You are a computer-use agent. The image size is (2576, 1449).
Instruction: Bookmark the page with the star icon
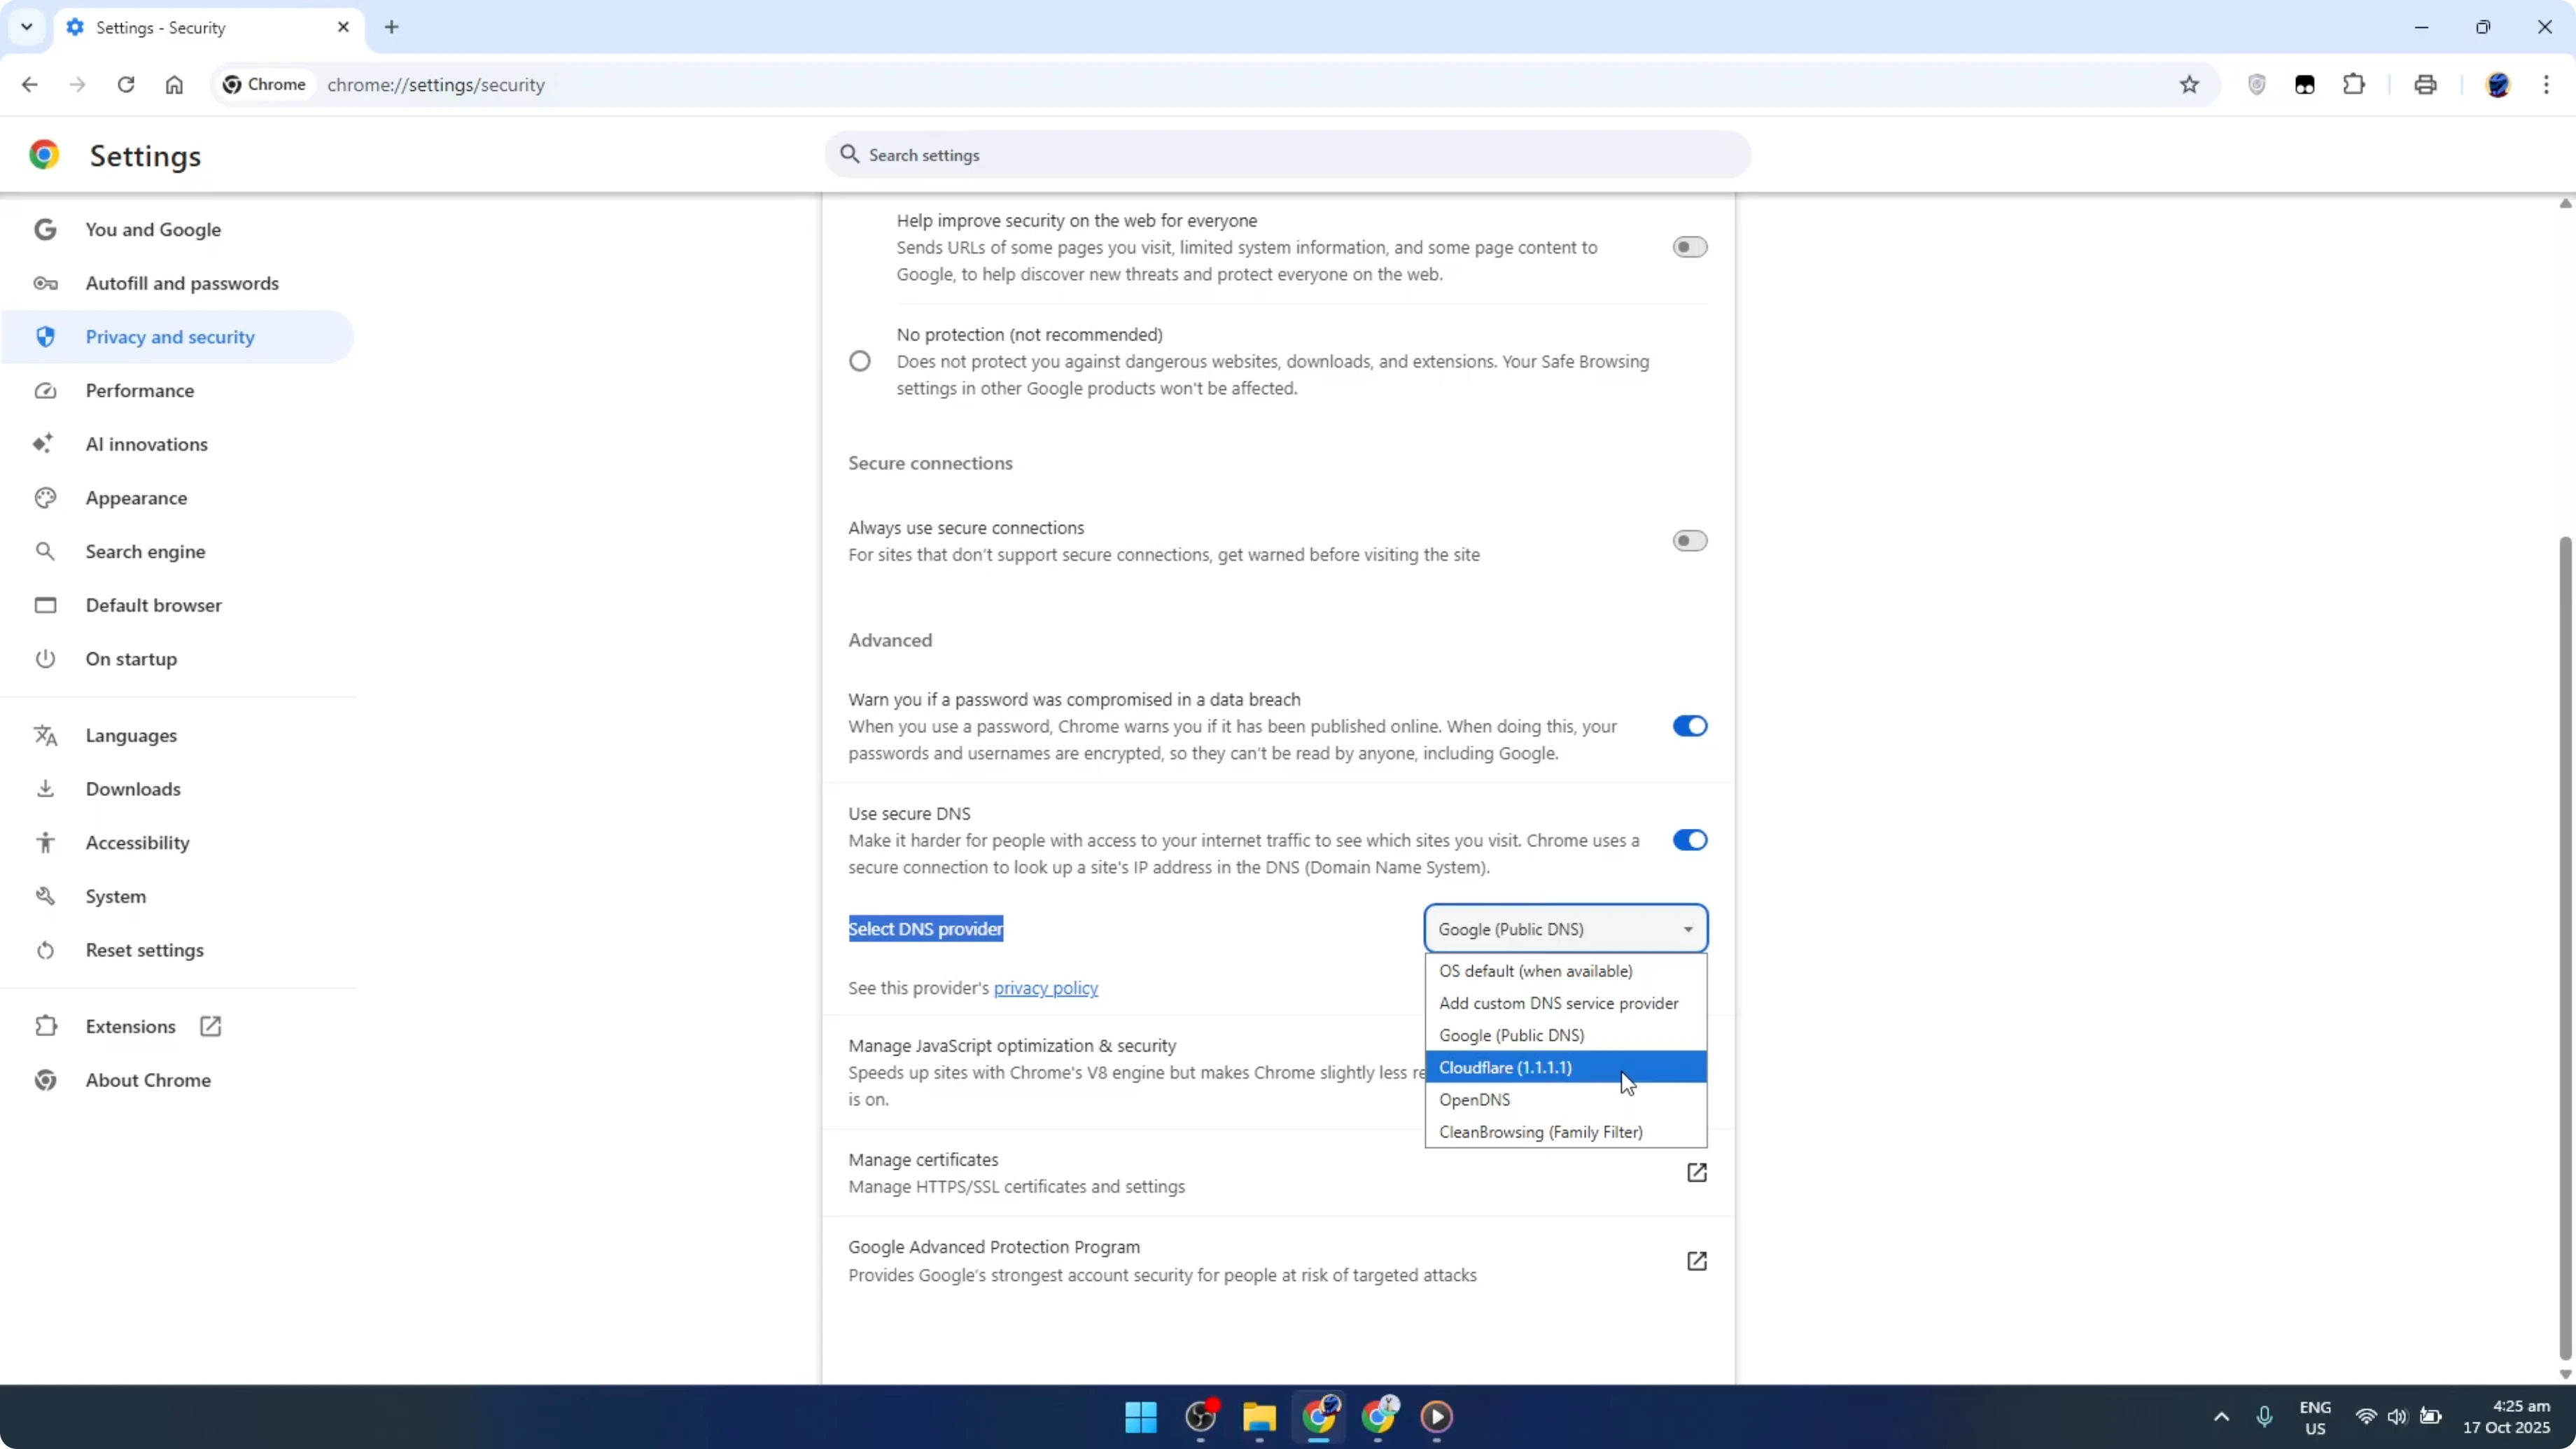point(2189,84)
